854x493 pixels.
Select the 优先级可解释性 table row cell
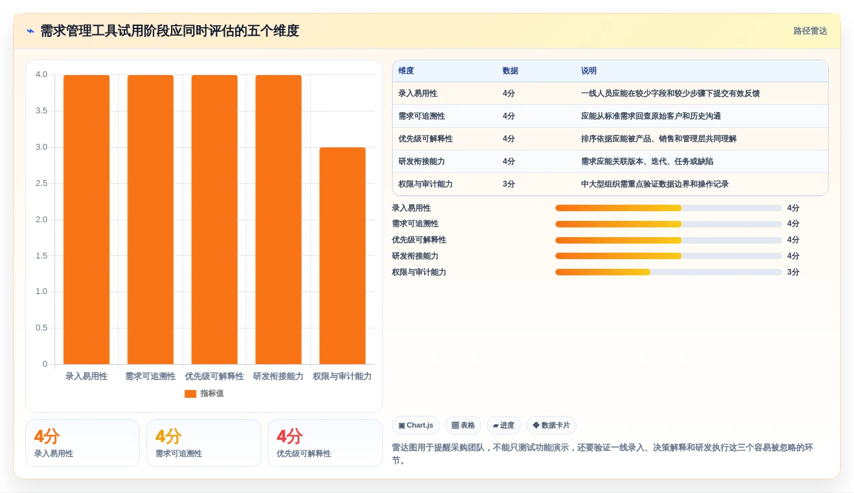[426, 139]
